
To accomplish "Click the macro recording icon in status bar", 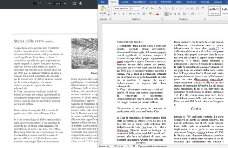I will (x=134, y=146).
